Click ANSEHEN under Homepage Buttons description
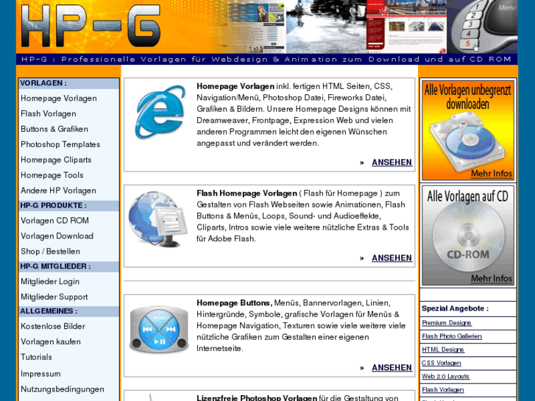535x401 pixels. click(391, 368)
